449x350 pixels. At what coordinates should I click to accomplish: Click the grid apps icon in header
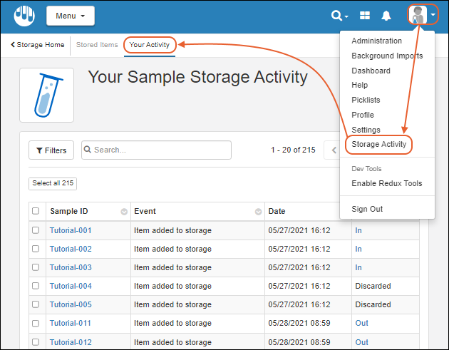click(364, 15)
